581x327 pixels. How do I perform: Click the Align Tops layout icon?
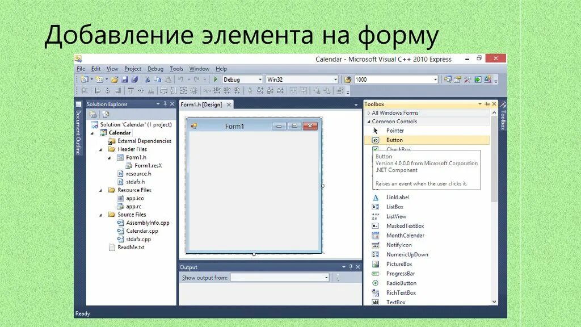130,90
